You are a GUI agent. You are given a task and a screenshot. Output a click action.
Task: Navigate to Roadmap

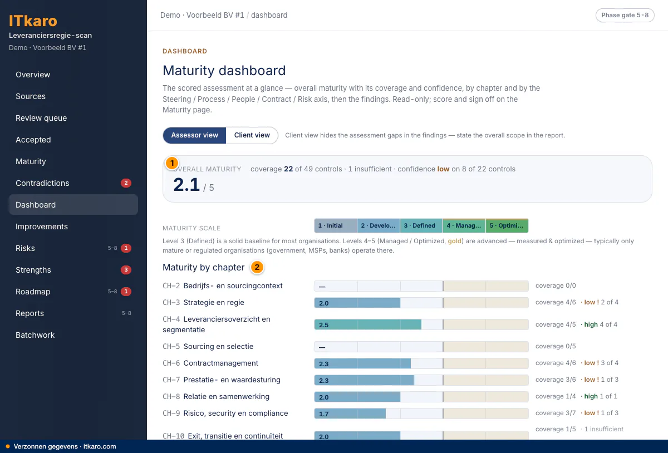point(73,292)
